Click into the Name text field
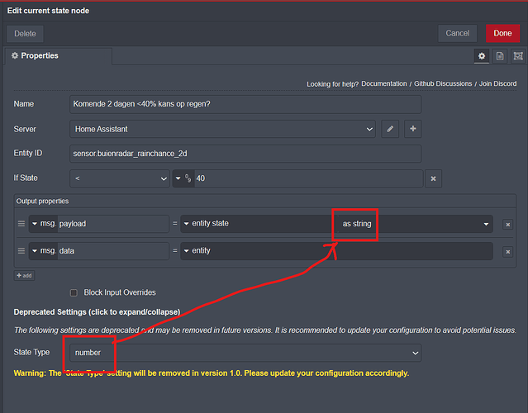This screenshot has height=413, width=528. coord(245,104)
